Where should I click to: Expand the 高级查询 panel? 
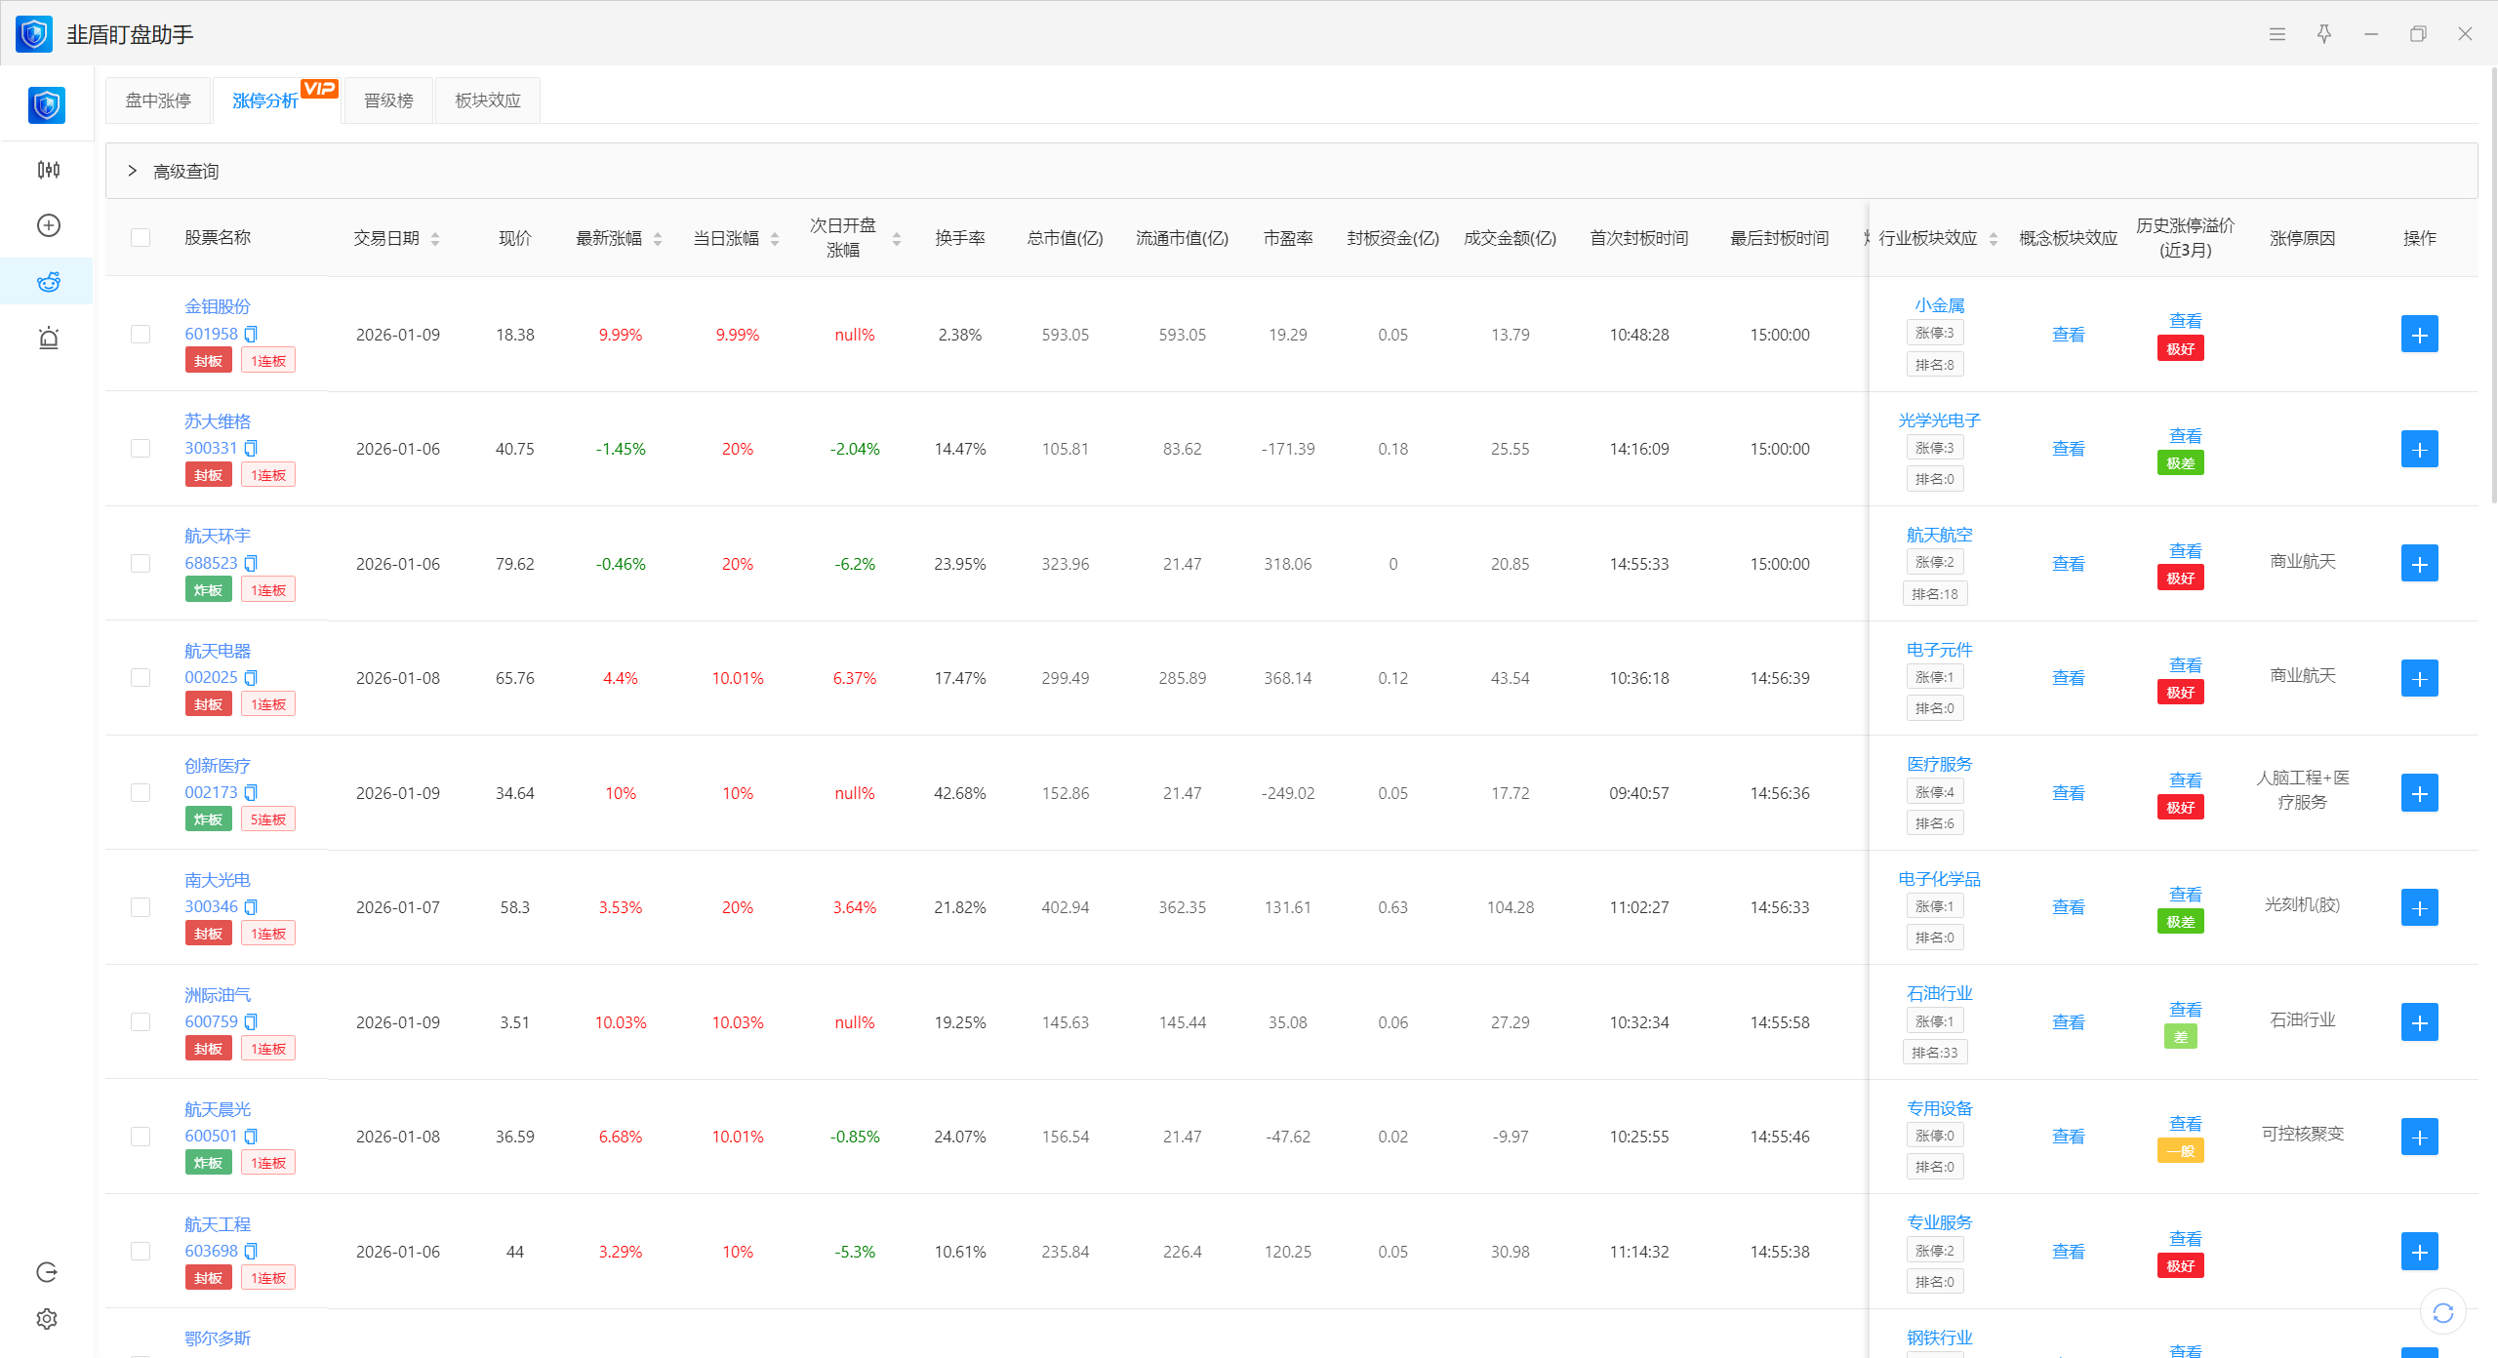(x=133, y=171)
